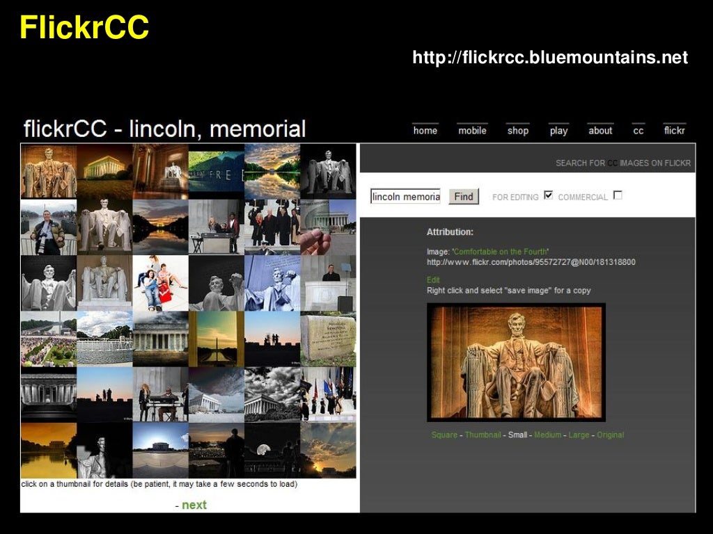
Task: Open the about page
Action: (600, 131)
